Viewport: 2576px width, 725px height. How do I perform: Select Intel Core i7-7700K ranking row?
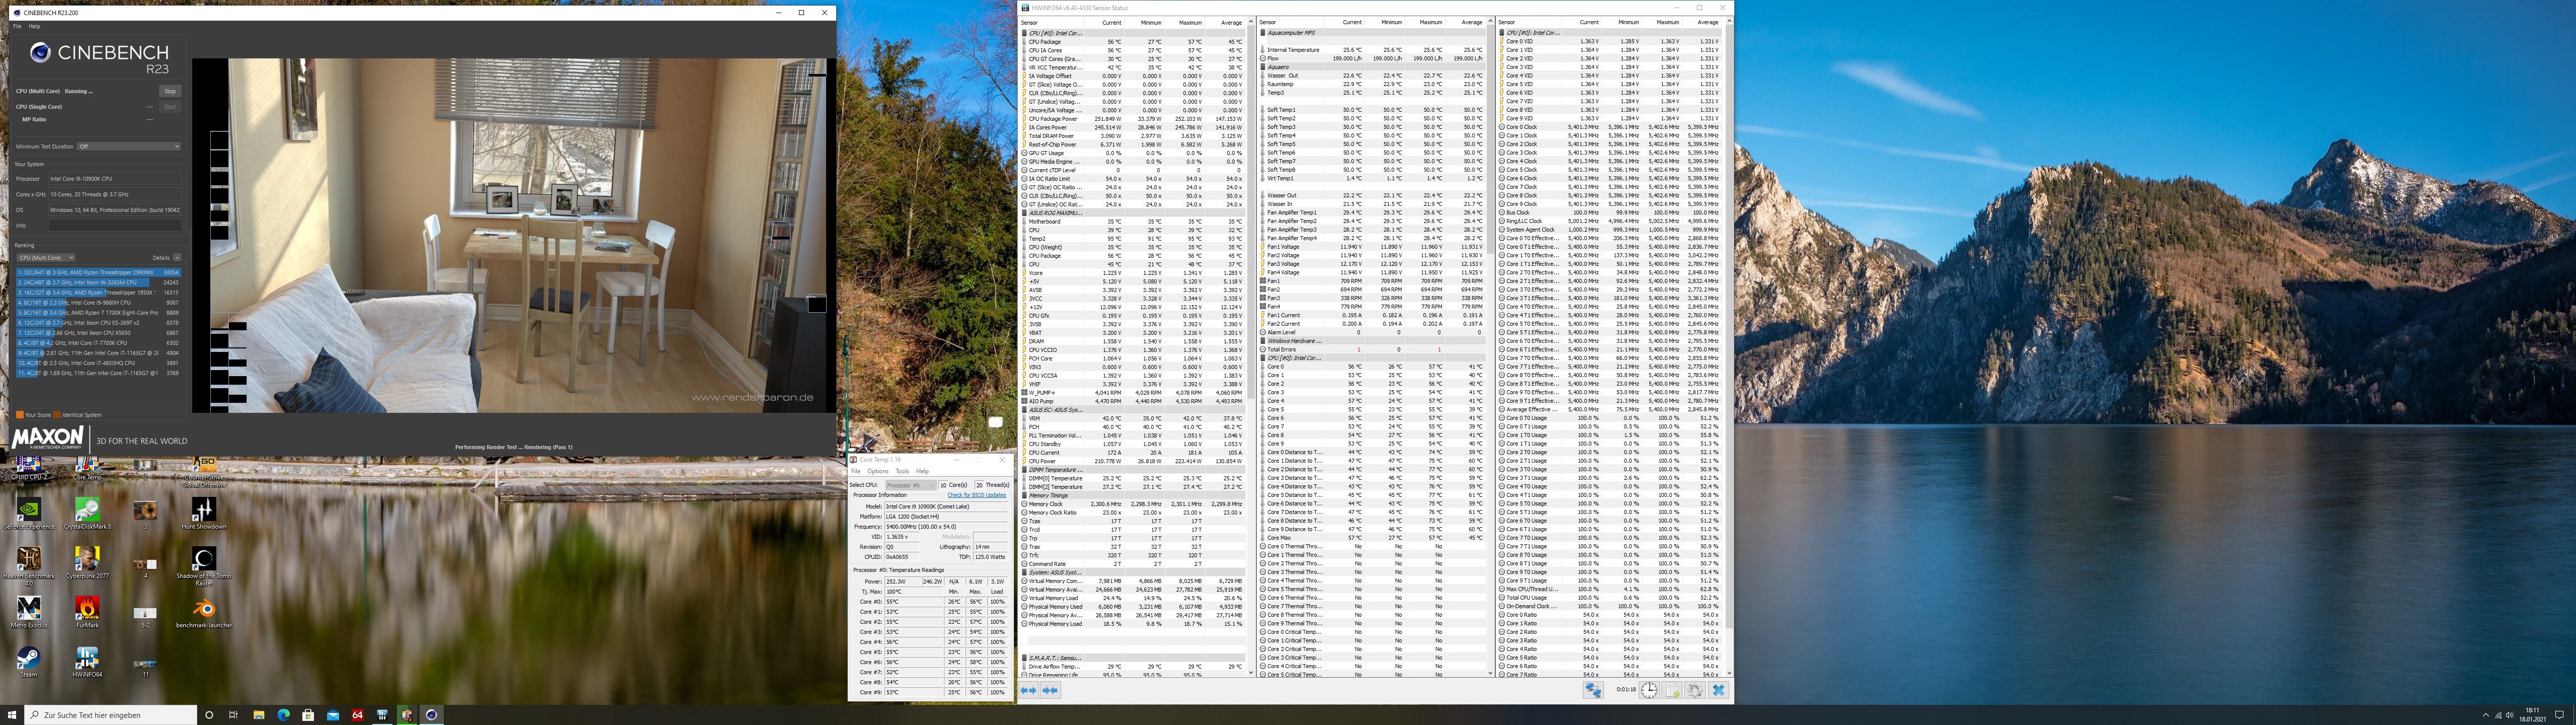click(x=98, y=342)
